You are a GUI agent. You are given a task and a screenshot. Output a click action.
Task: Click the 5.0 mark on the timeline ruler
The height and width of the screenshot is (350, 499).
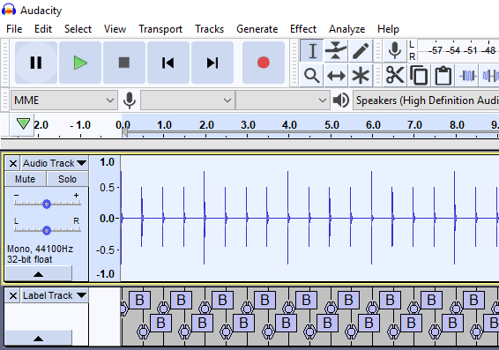click(x=331, y=125)
